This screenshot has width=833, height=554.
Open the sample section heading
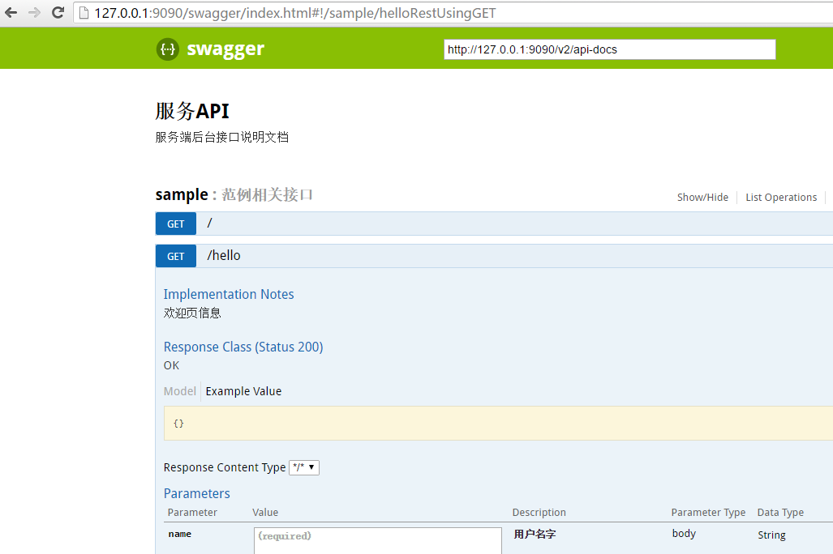click(182, 194)
